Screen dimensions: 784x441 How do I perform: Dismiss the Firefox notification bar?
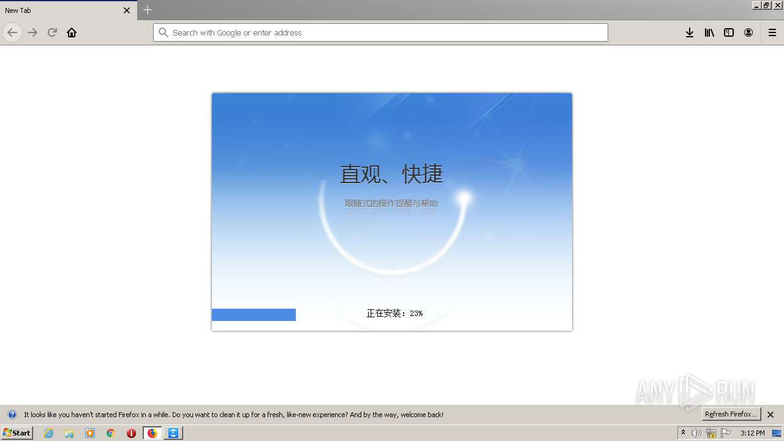tap(771, 415)
